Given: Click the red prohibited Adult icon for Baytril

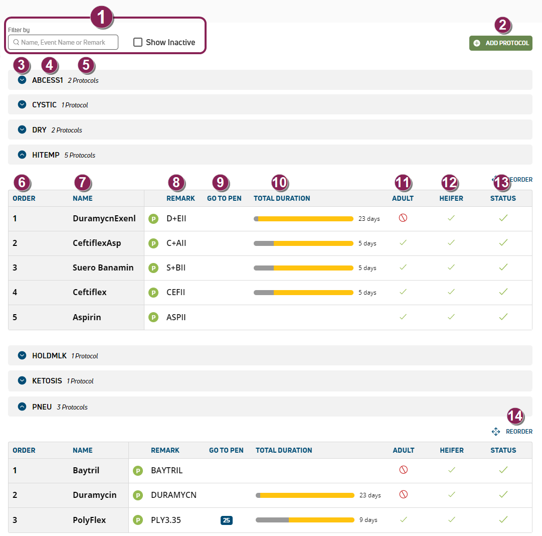Looking at the screenshot, I should pos(403,470).
